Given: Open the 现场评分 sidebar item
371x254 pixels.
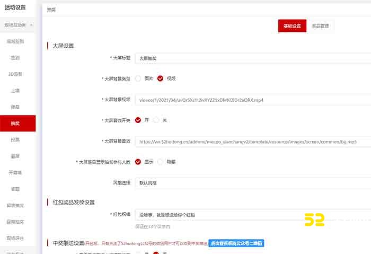Looking at the screenshot, I should click(15, 238).
